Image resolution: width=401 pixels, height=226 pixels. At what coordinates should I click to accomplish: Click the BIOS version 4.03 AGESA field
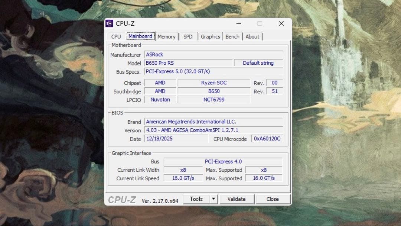point(214,130)
